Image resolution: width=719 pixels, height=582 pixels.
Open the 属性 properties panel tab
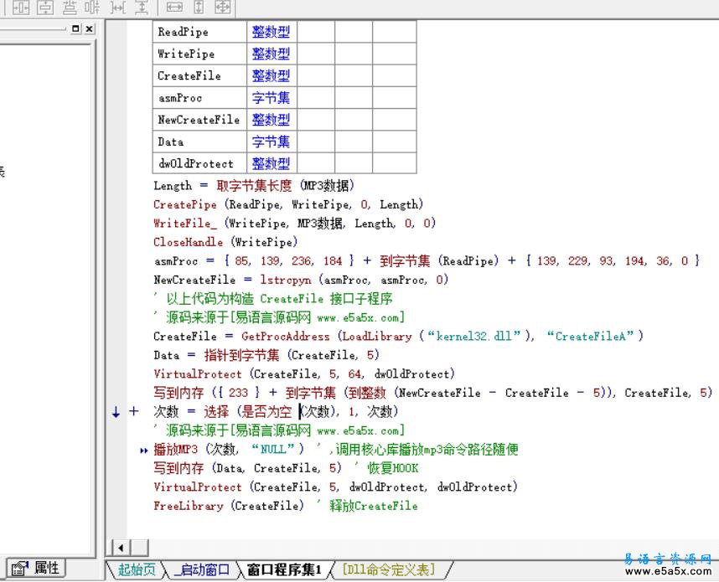tap(37, 569)
